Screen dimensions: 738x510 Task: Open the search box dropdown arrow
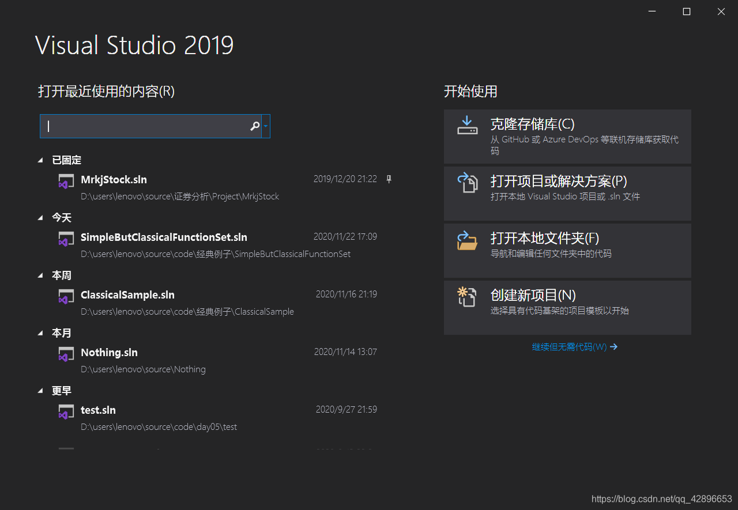pyautogui.click(x=266, y=126)
